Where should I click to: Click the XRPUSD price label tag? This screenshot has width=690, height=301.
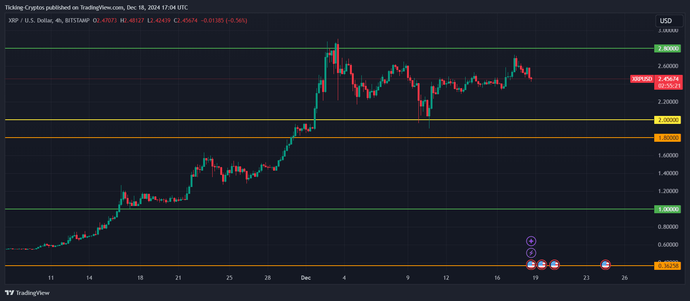[x=642, y=79]
